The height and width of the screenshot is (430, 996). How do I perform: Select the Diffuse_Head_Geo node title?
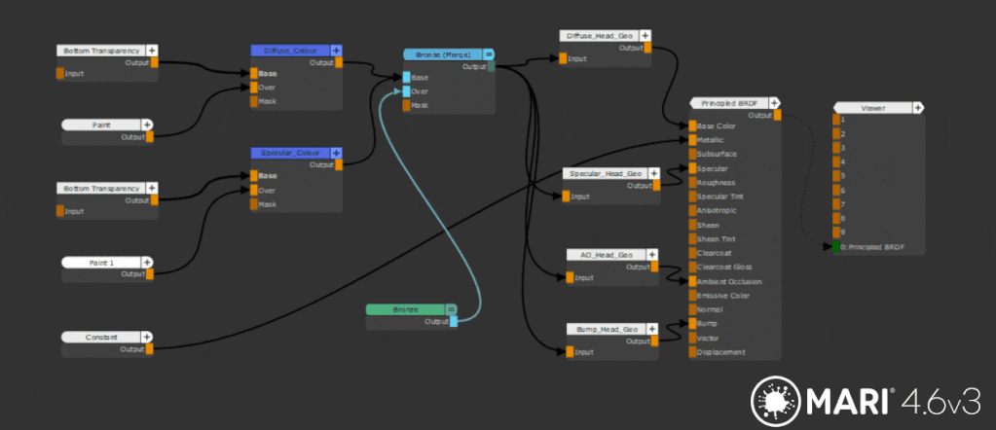(600, 36)
